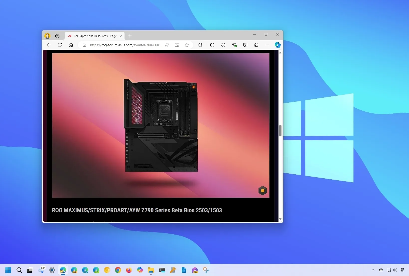409x276 pixels.
Task: Share the current forum page
Action: [256, 45]
